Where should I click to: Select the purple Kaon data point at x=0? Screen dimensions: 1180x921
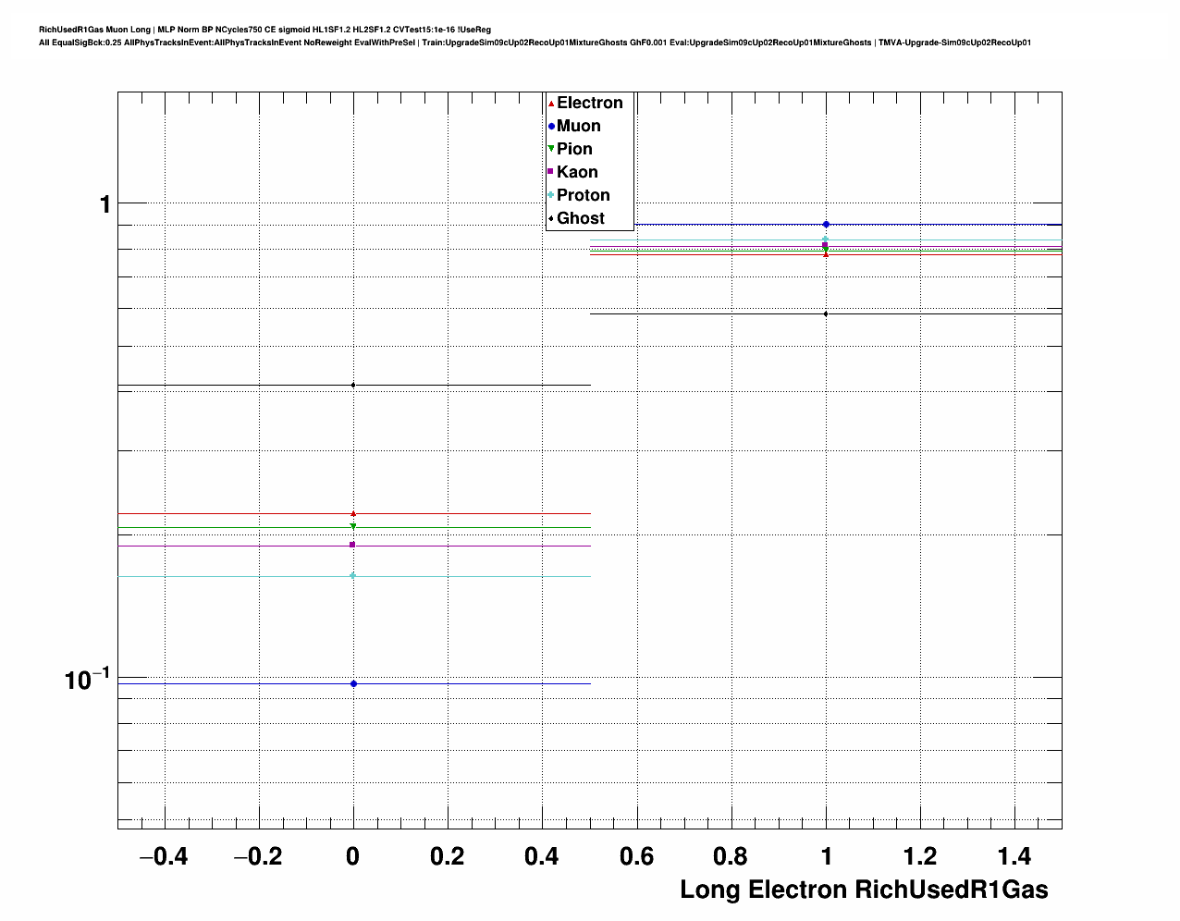(353, 545)
